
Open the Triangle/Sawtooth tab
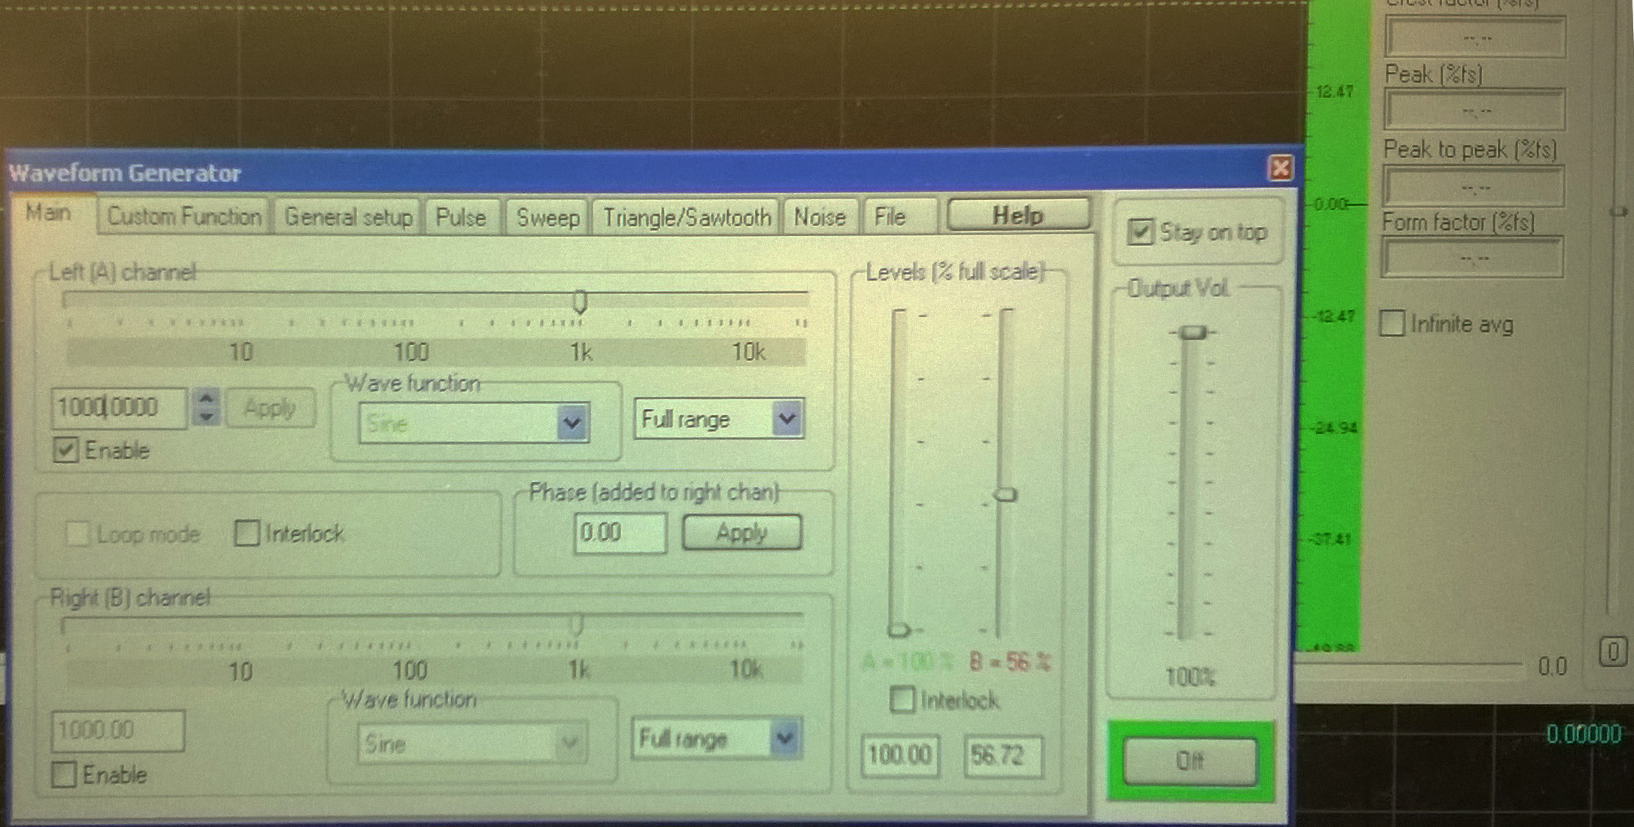tap(687, 218)
